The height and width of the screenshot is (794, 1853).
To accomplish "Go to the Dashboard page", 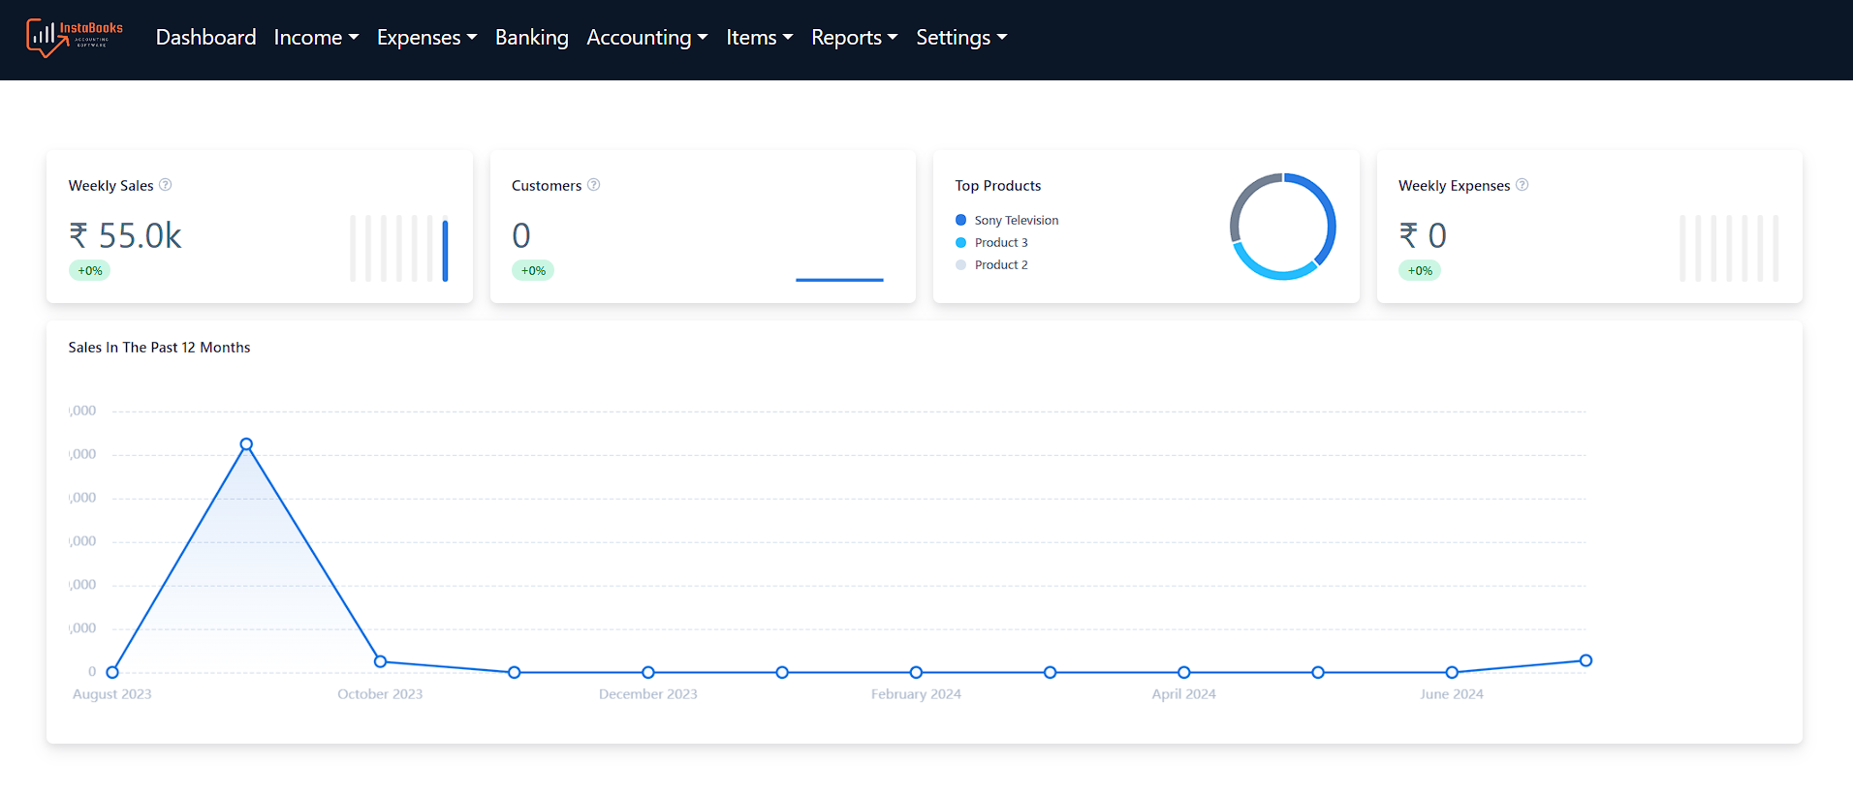I will pos(205,38).
